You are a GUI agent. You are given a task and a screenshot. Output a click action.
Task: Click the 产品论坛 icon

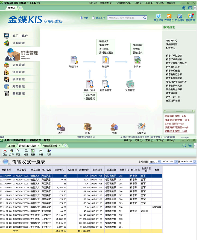[x=169, y=16]
